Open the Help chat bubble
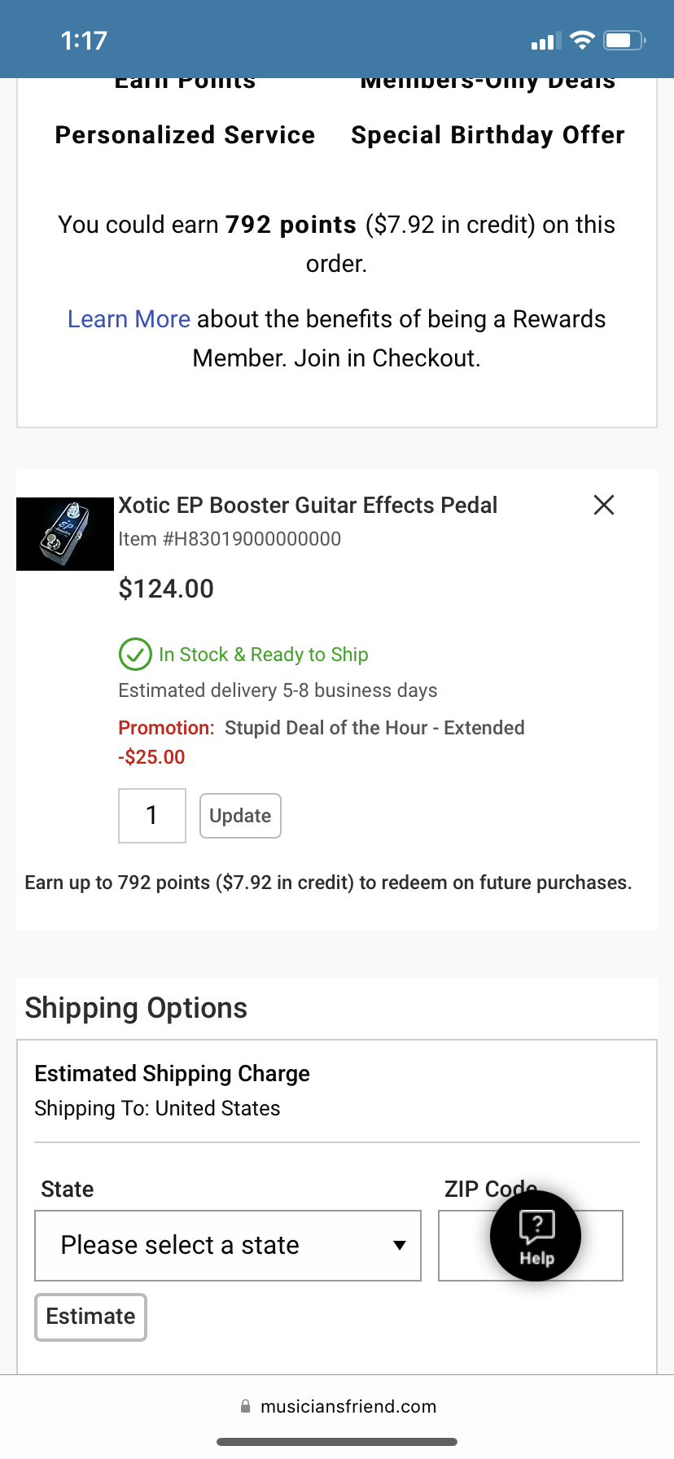This screenshot has height=1459, width=674. pyautogui.click(x=536, y=1236)
